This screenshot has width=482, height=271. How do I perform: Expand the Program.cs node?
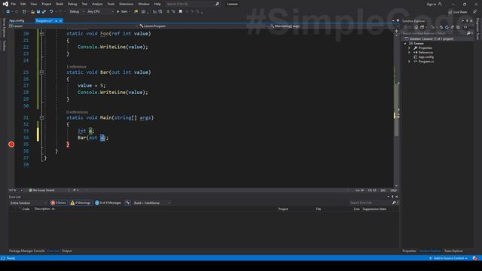(x=409, y=62)
